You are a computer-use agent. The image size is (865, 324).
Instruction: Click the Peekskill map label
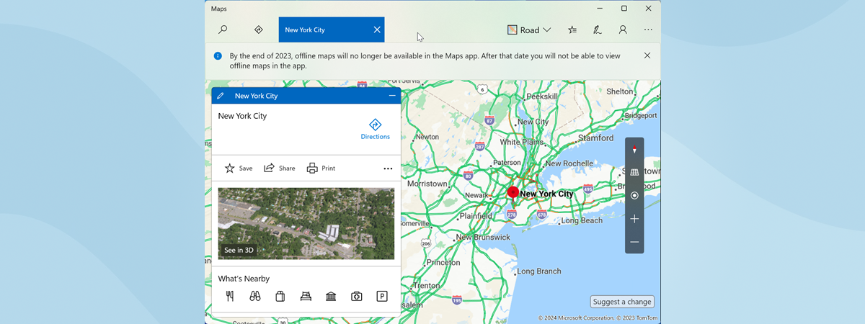543,96
